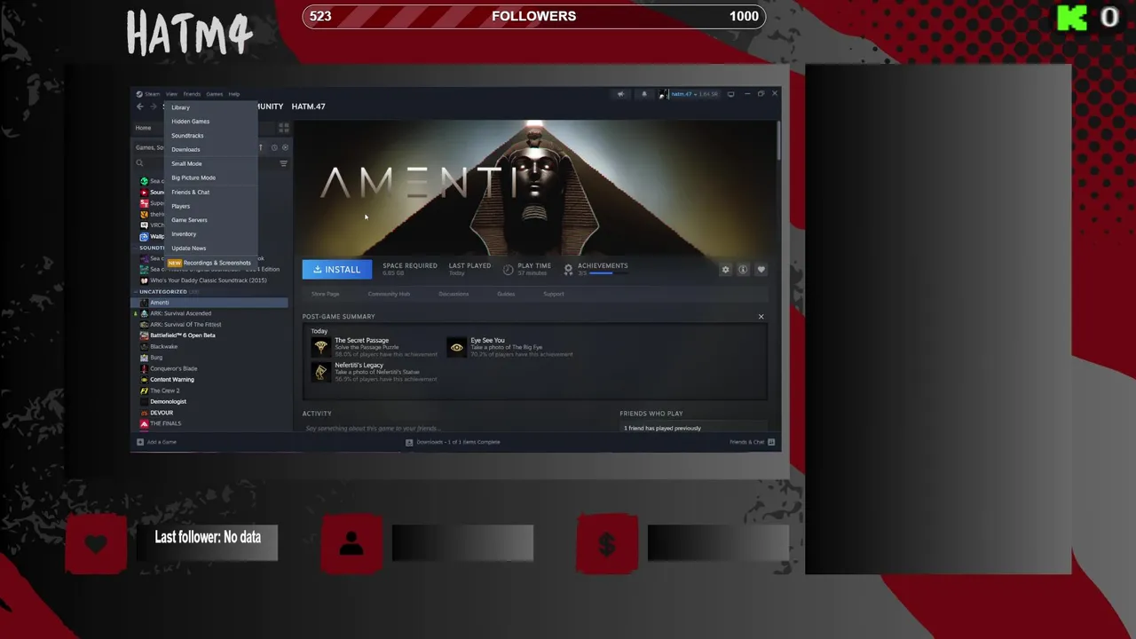Dismiss the Post-Game Summary panel
Viewport: 1136px width, 639px height.
761,317
